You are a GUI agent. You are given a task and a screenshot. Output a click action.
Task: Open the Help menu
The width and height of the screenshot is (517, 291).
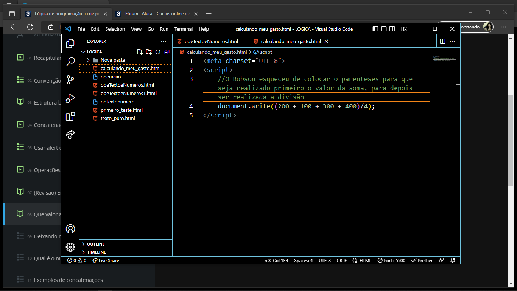pyautogui.click(x=204, y=29)
